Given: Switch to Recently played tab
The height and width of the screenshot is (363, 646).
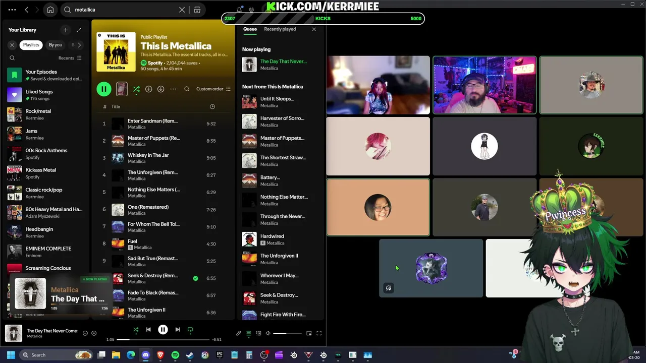Looking at the screenshot, I should click(280, 29).
